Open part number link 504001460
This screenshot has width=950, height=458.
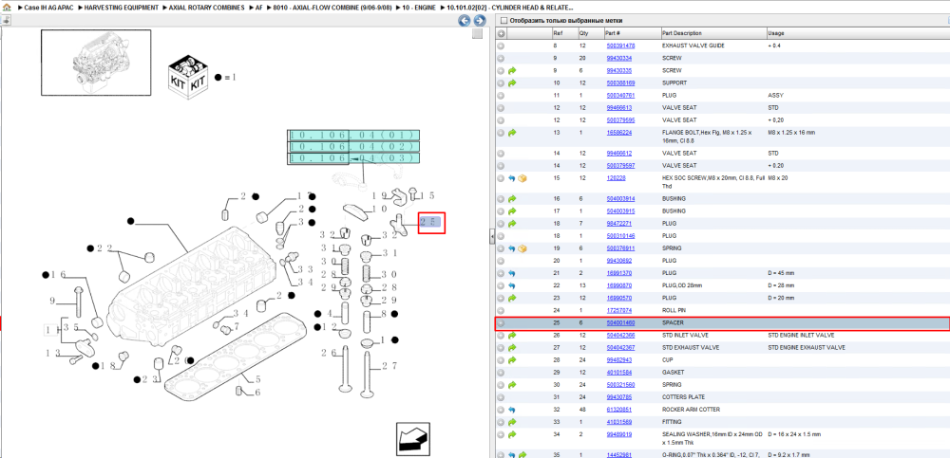pos(620,323)
